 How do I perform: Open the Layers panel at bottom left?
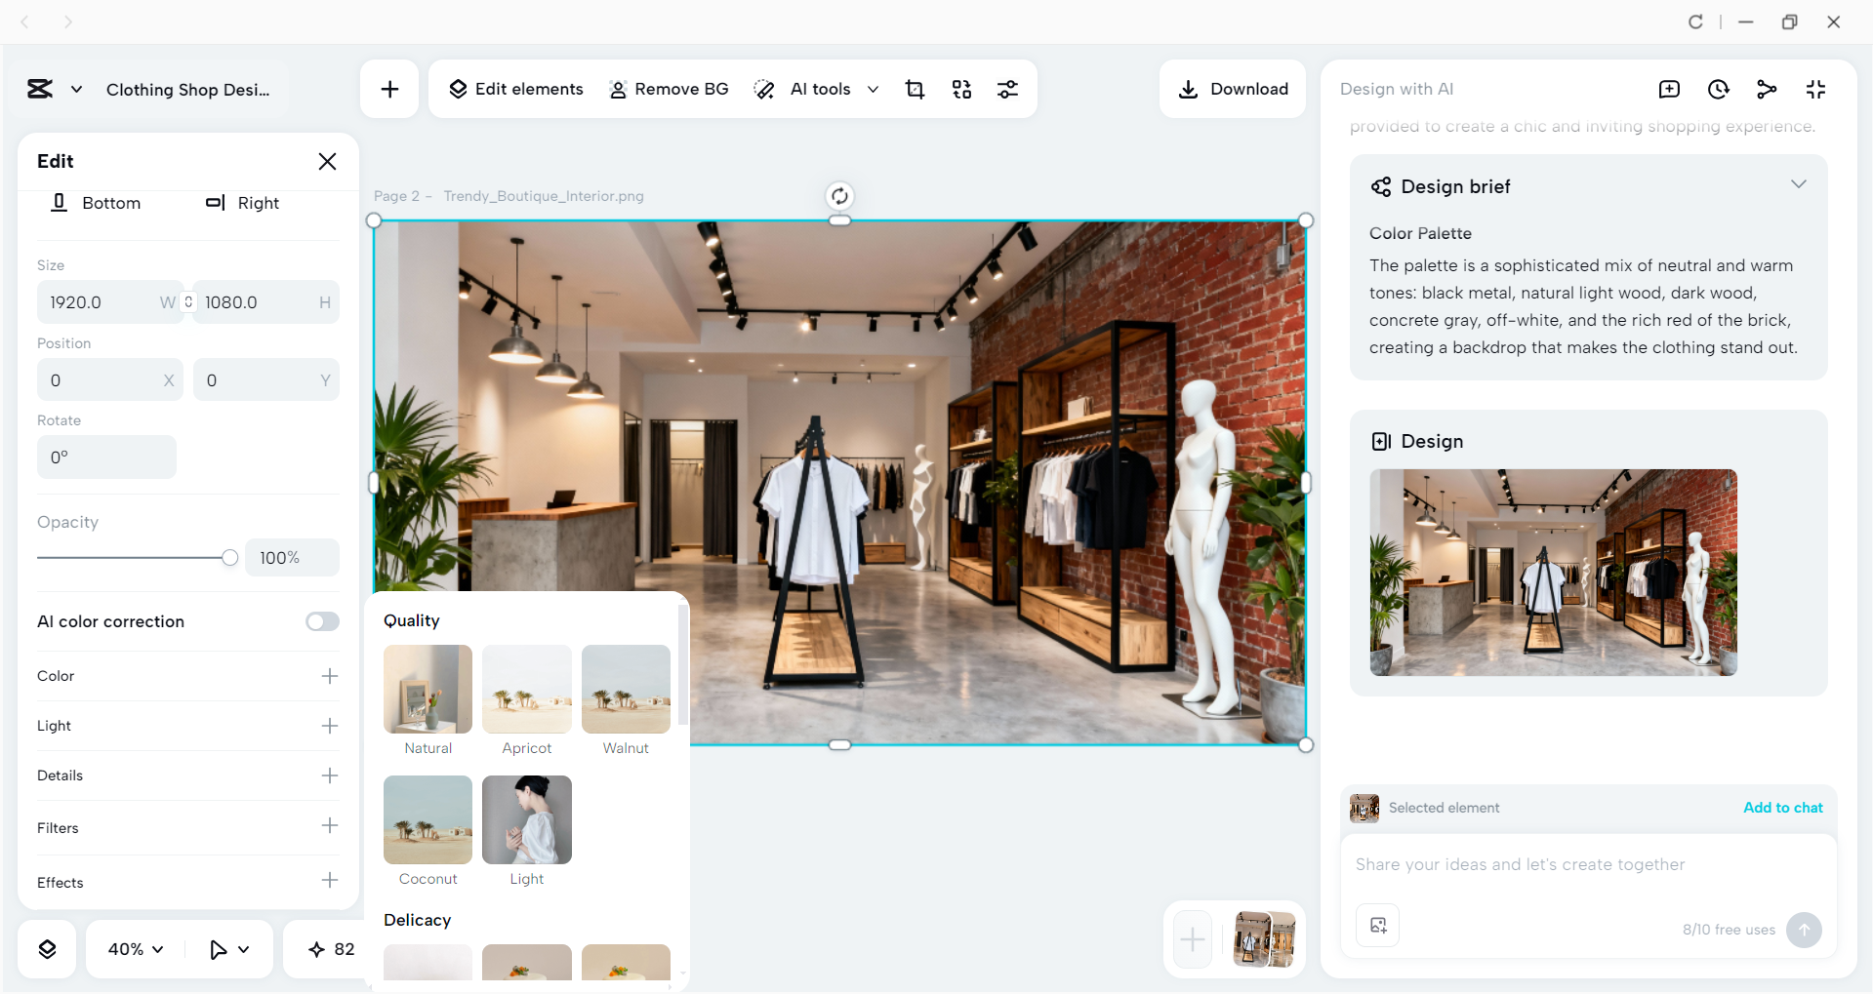46,948
